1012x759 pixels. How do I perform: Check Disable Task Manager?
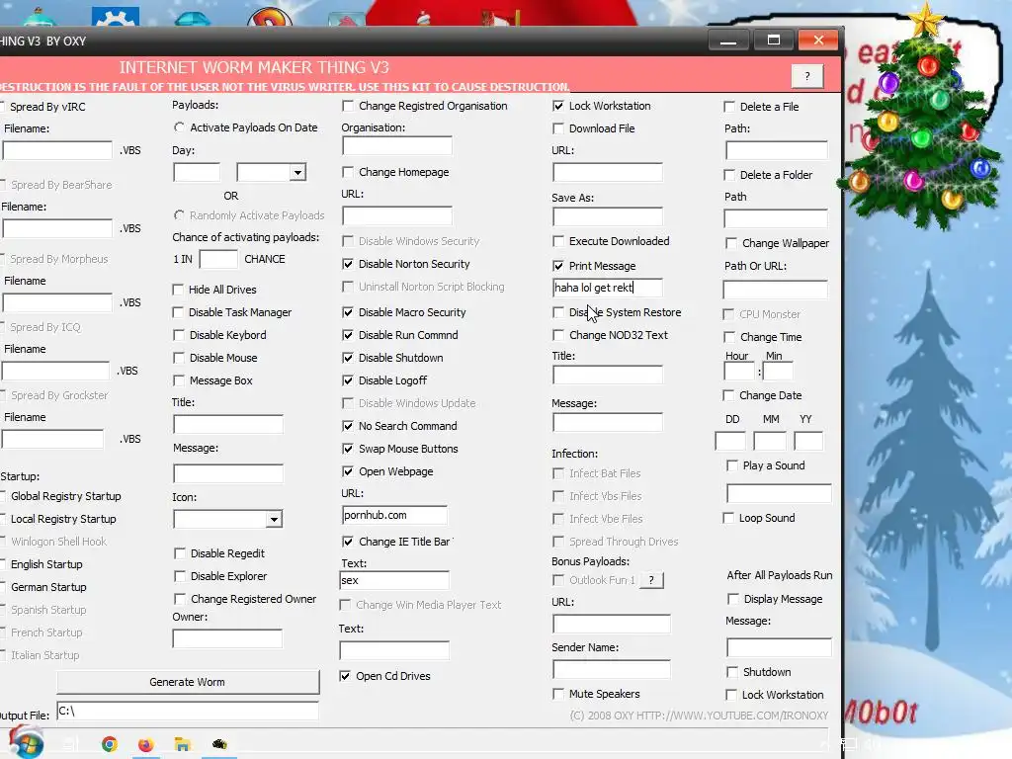pyautogui.click(x=178, y=312)
